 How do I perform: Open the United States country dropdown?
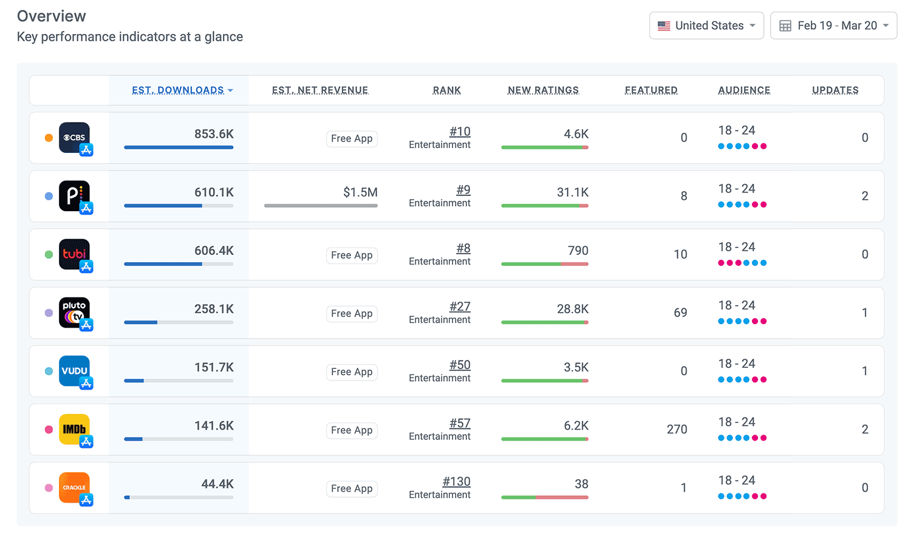point(706,25)
